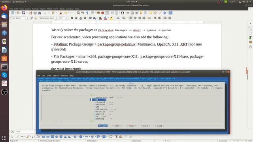Expand the highlighting color dropdown arrow
This screenshot has height=142, width=253.
(114, 18)
